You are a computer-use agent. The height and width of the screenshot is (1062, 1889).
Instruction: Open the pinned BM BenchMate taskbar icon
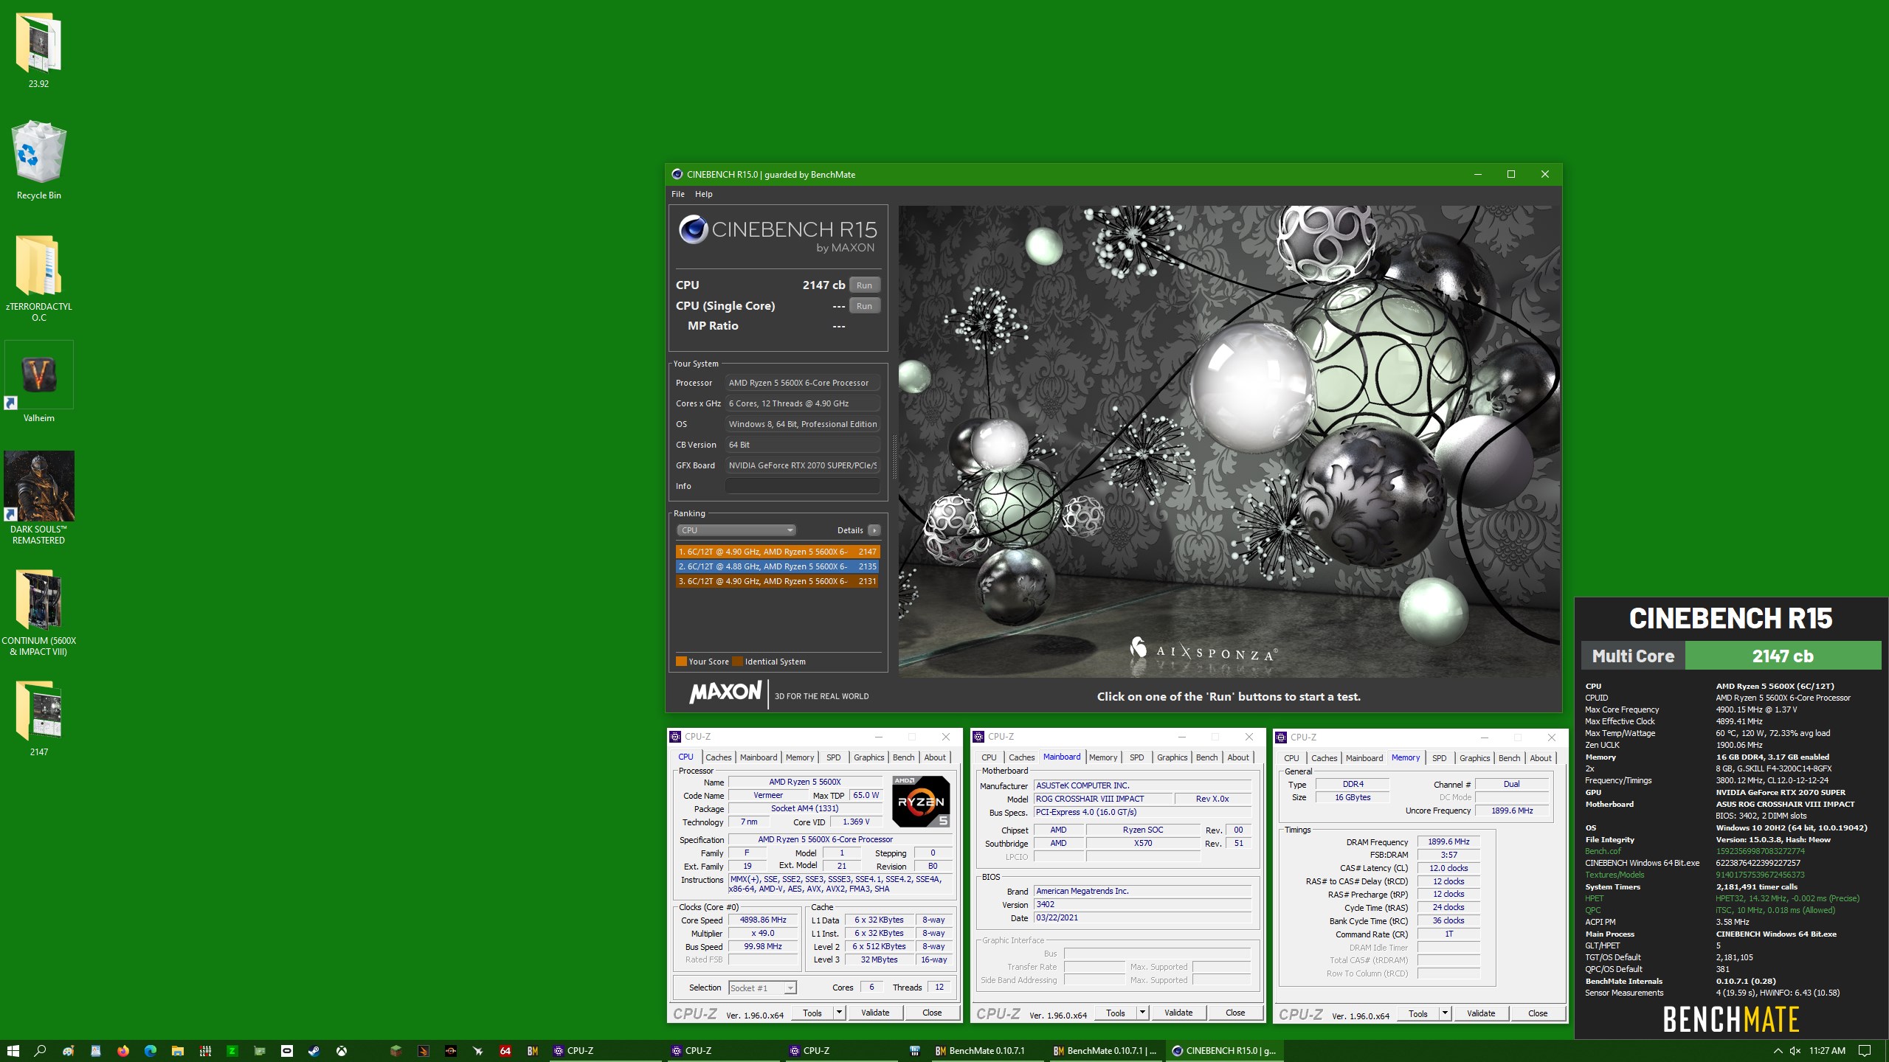[x=533, y=1051]
